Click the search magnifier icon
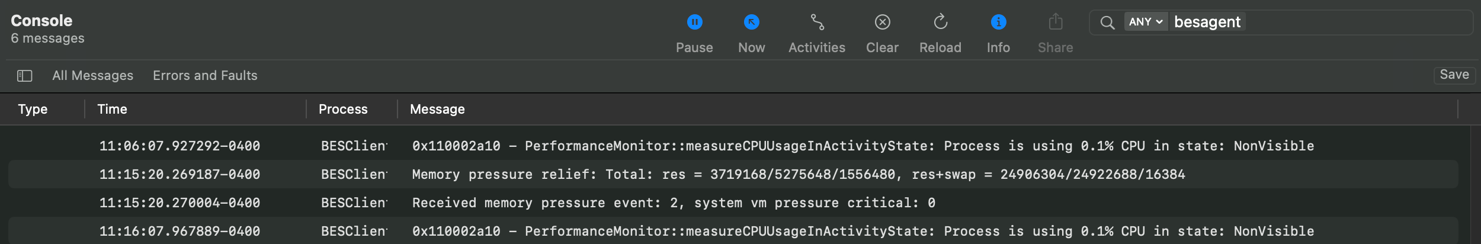 1107,23
